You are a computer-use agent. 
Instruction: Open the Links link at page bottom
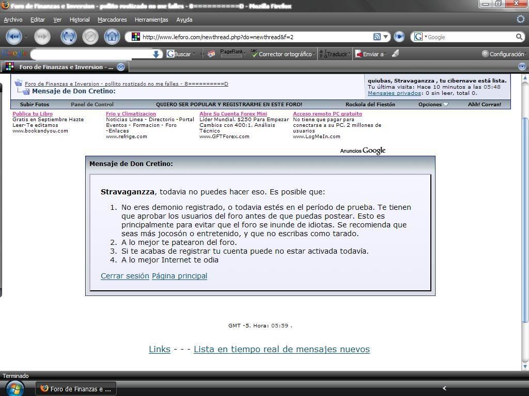coord(160,349)
